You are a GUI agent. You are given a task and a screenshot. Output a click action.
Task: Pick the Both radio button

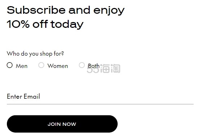pyautogui.click(x=82, y=65)
